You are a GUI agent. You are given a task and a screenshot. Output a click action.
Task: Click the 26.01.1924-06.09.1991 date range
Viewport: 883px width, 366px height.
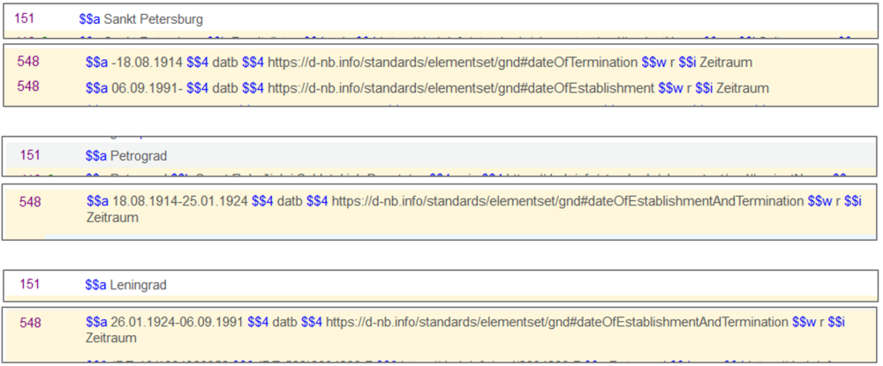click(x=177, y=322)
